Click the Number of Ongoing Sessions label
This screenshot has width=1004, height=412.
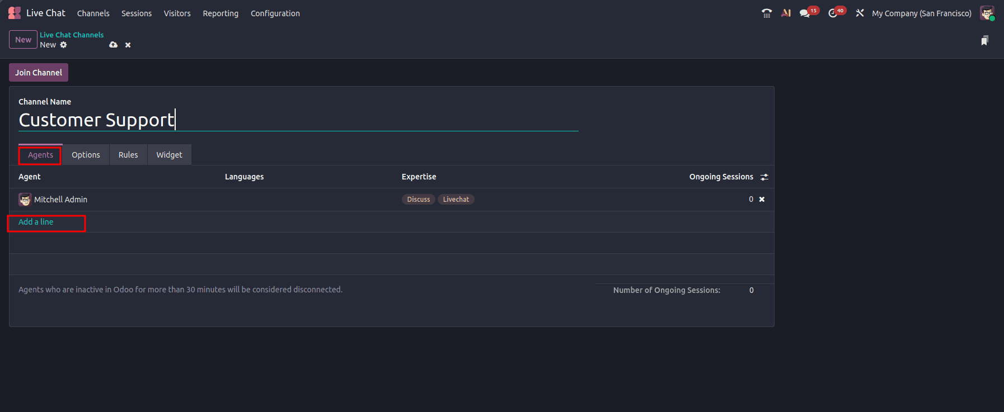point(667,290)
